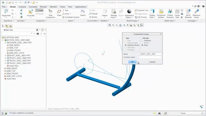This screenshot has width=206, height=116.
Task: Select the Part type radio button
Action: tap(126, 41)
